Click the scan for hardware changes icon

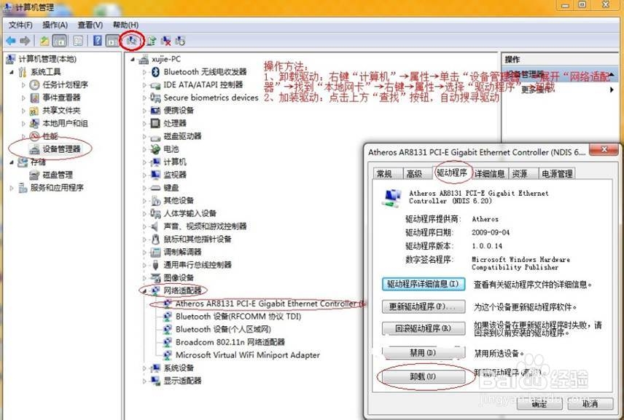point(132,40)
